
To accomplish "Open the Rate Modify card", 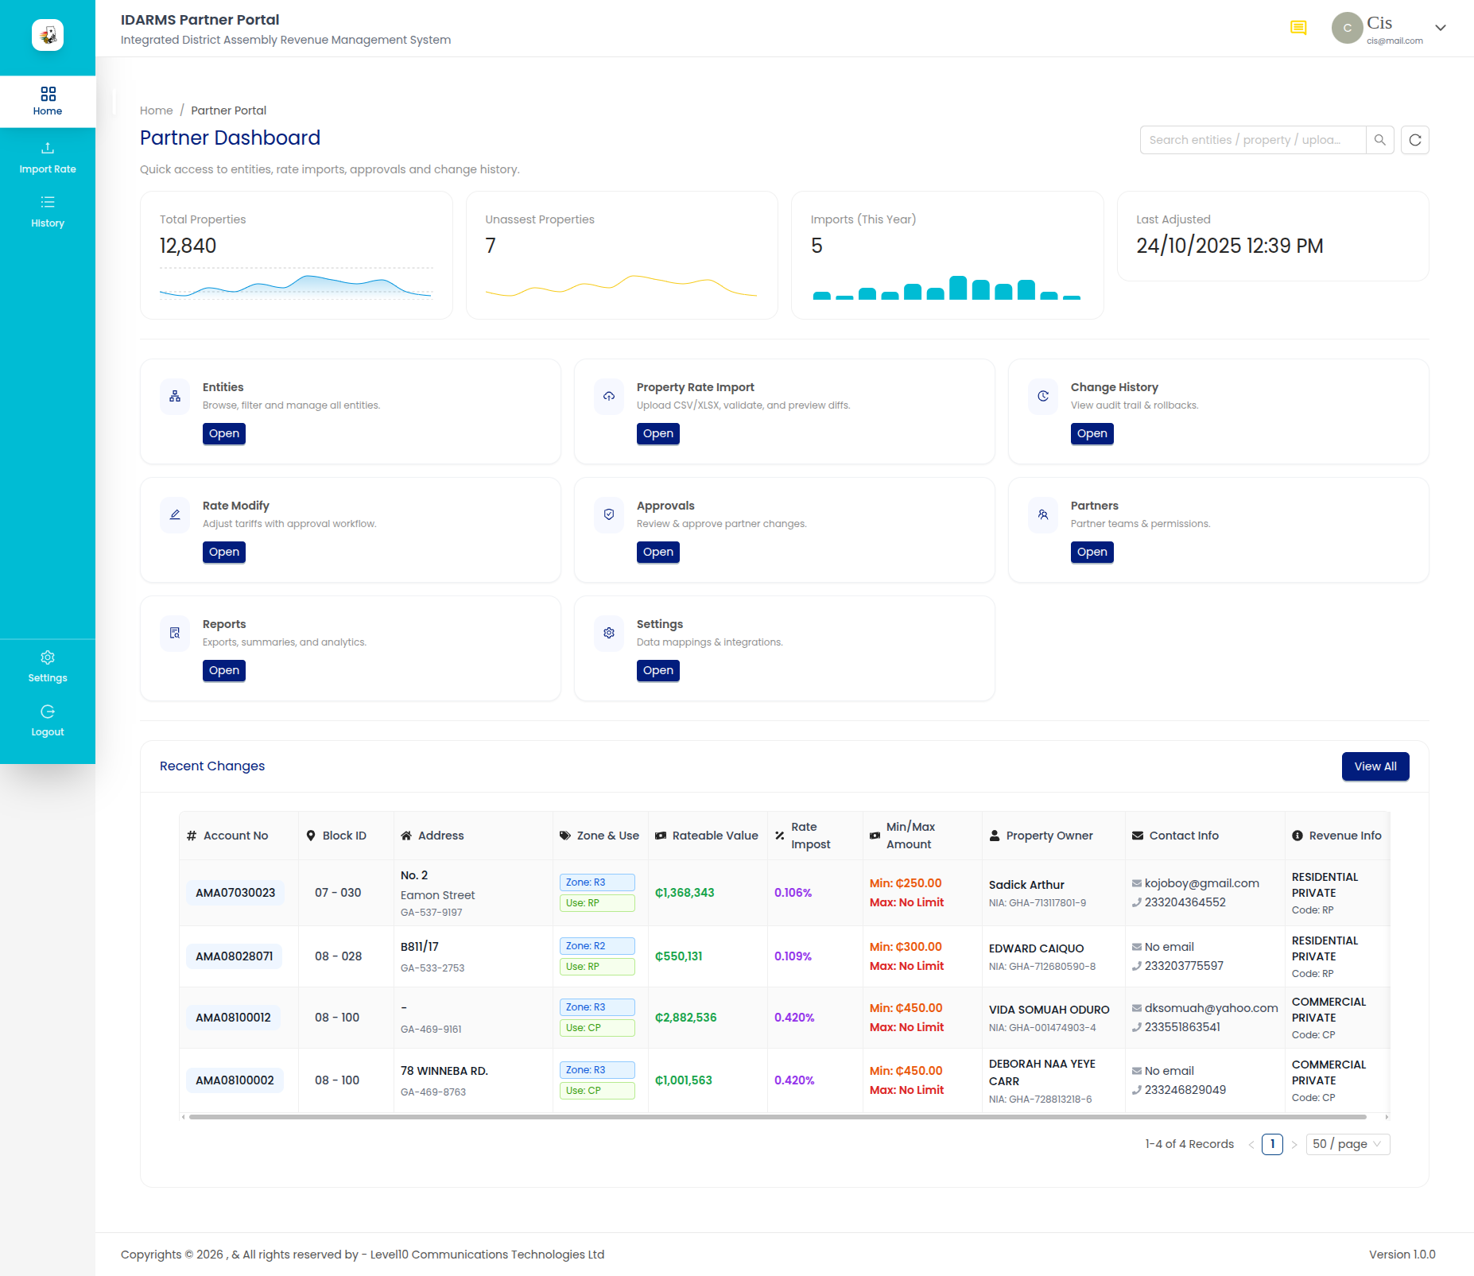I will [224, 552].
